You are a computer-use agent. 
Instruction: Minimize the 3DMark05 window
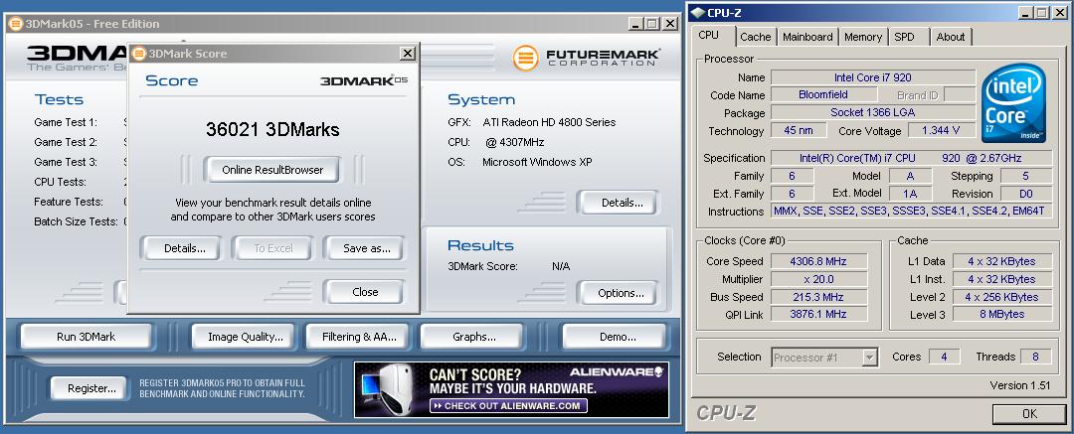pos(636,23)
